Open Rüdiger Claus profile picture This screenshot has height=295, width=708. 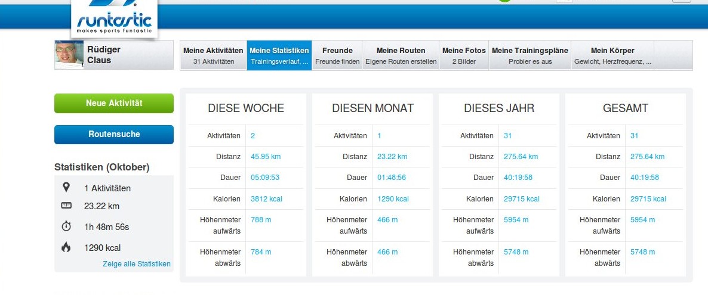coord(69,55)
